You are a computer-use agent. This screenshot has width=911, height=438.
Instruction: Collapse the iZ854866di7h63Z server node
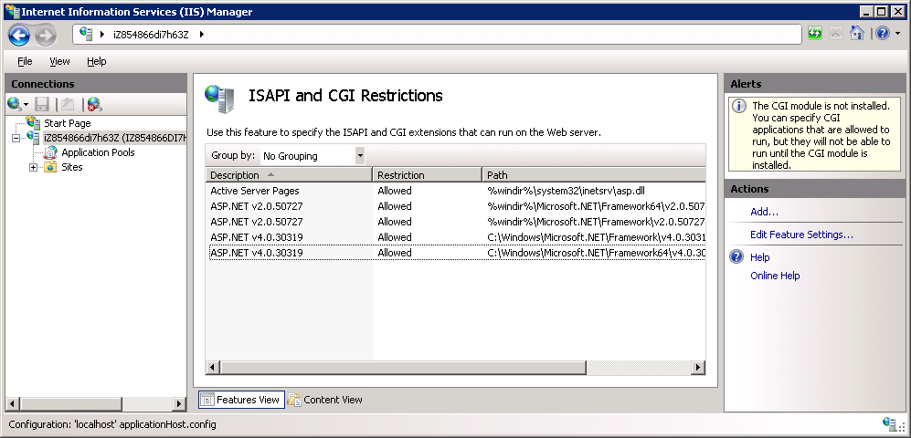pyautogui.click(x=16, y=138)
